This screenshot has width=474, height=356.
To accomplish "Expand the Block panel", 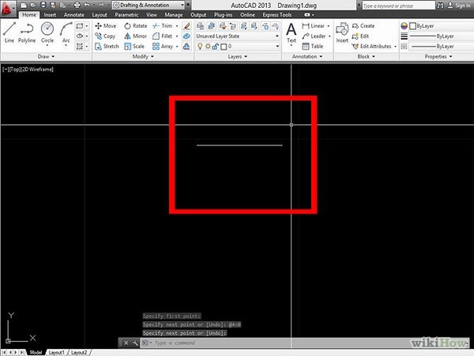I will (366, 57).
